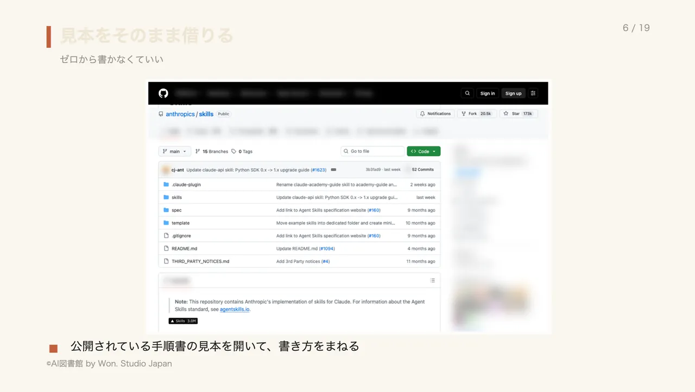Screen dimensions: 695x392
Task: Click the slide page counter 6 / 19
Action: pyautogui.click(x=636, y=28)
